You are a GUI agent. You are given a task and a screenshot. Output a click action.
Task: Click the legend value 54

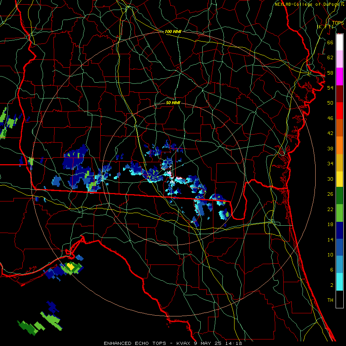tap(330, 88)
